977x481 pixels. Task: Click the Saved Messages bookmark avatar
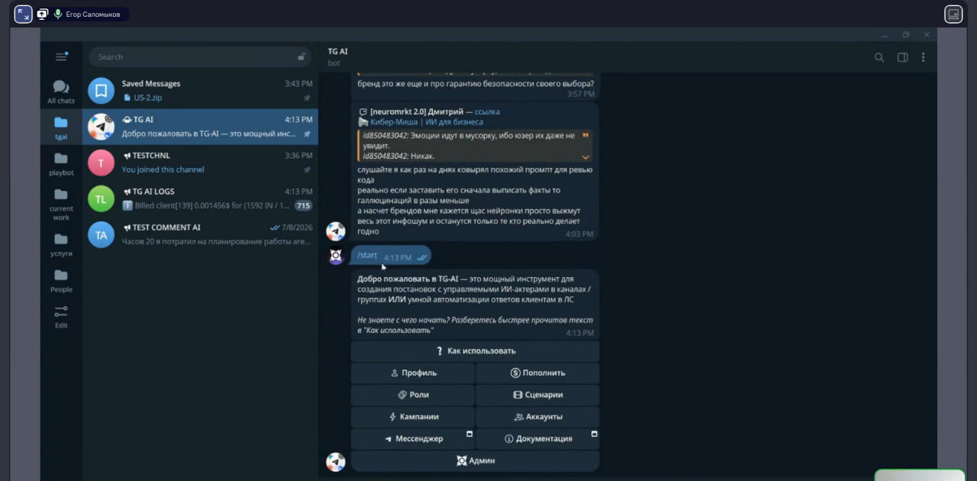pyautogui.click(x=101, y=90)
